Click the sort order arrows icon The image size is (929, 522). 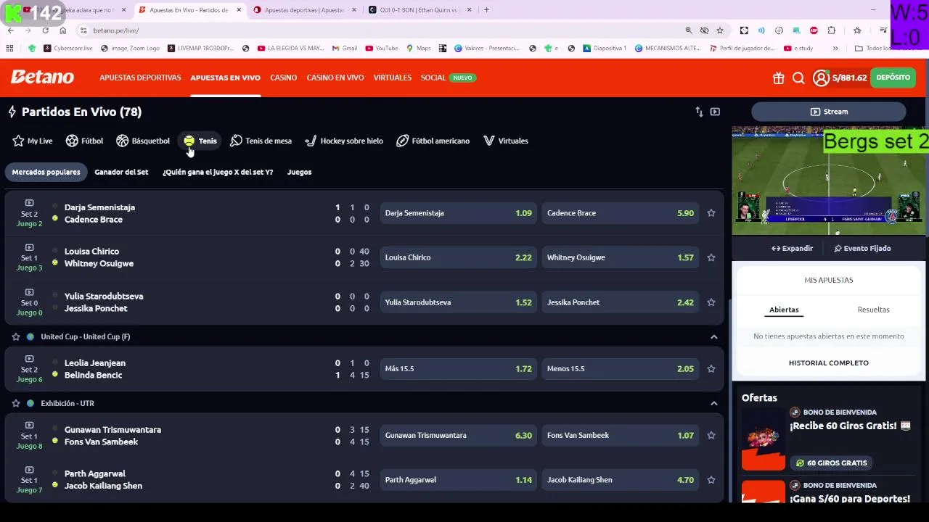point(699,112)
